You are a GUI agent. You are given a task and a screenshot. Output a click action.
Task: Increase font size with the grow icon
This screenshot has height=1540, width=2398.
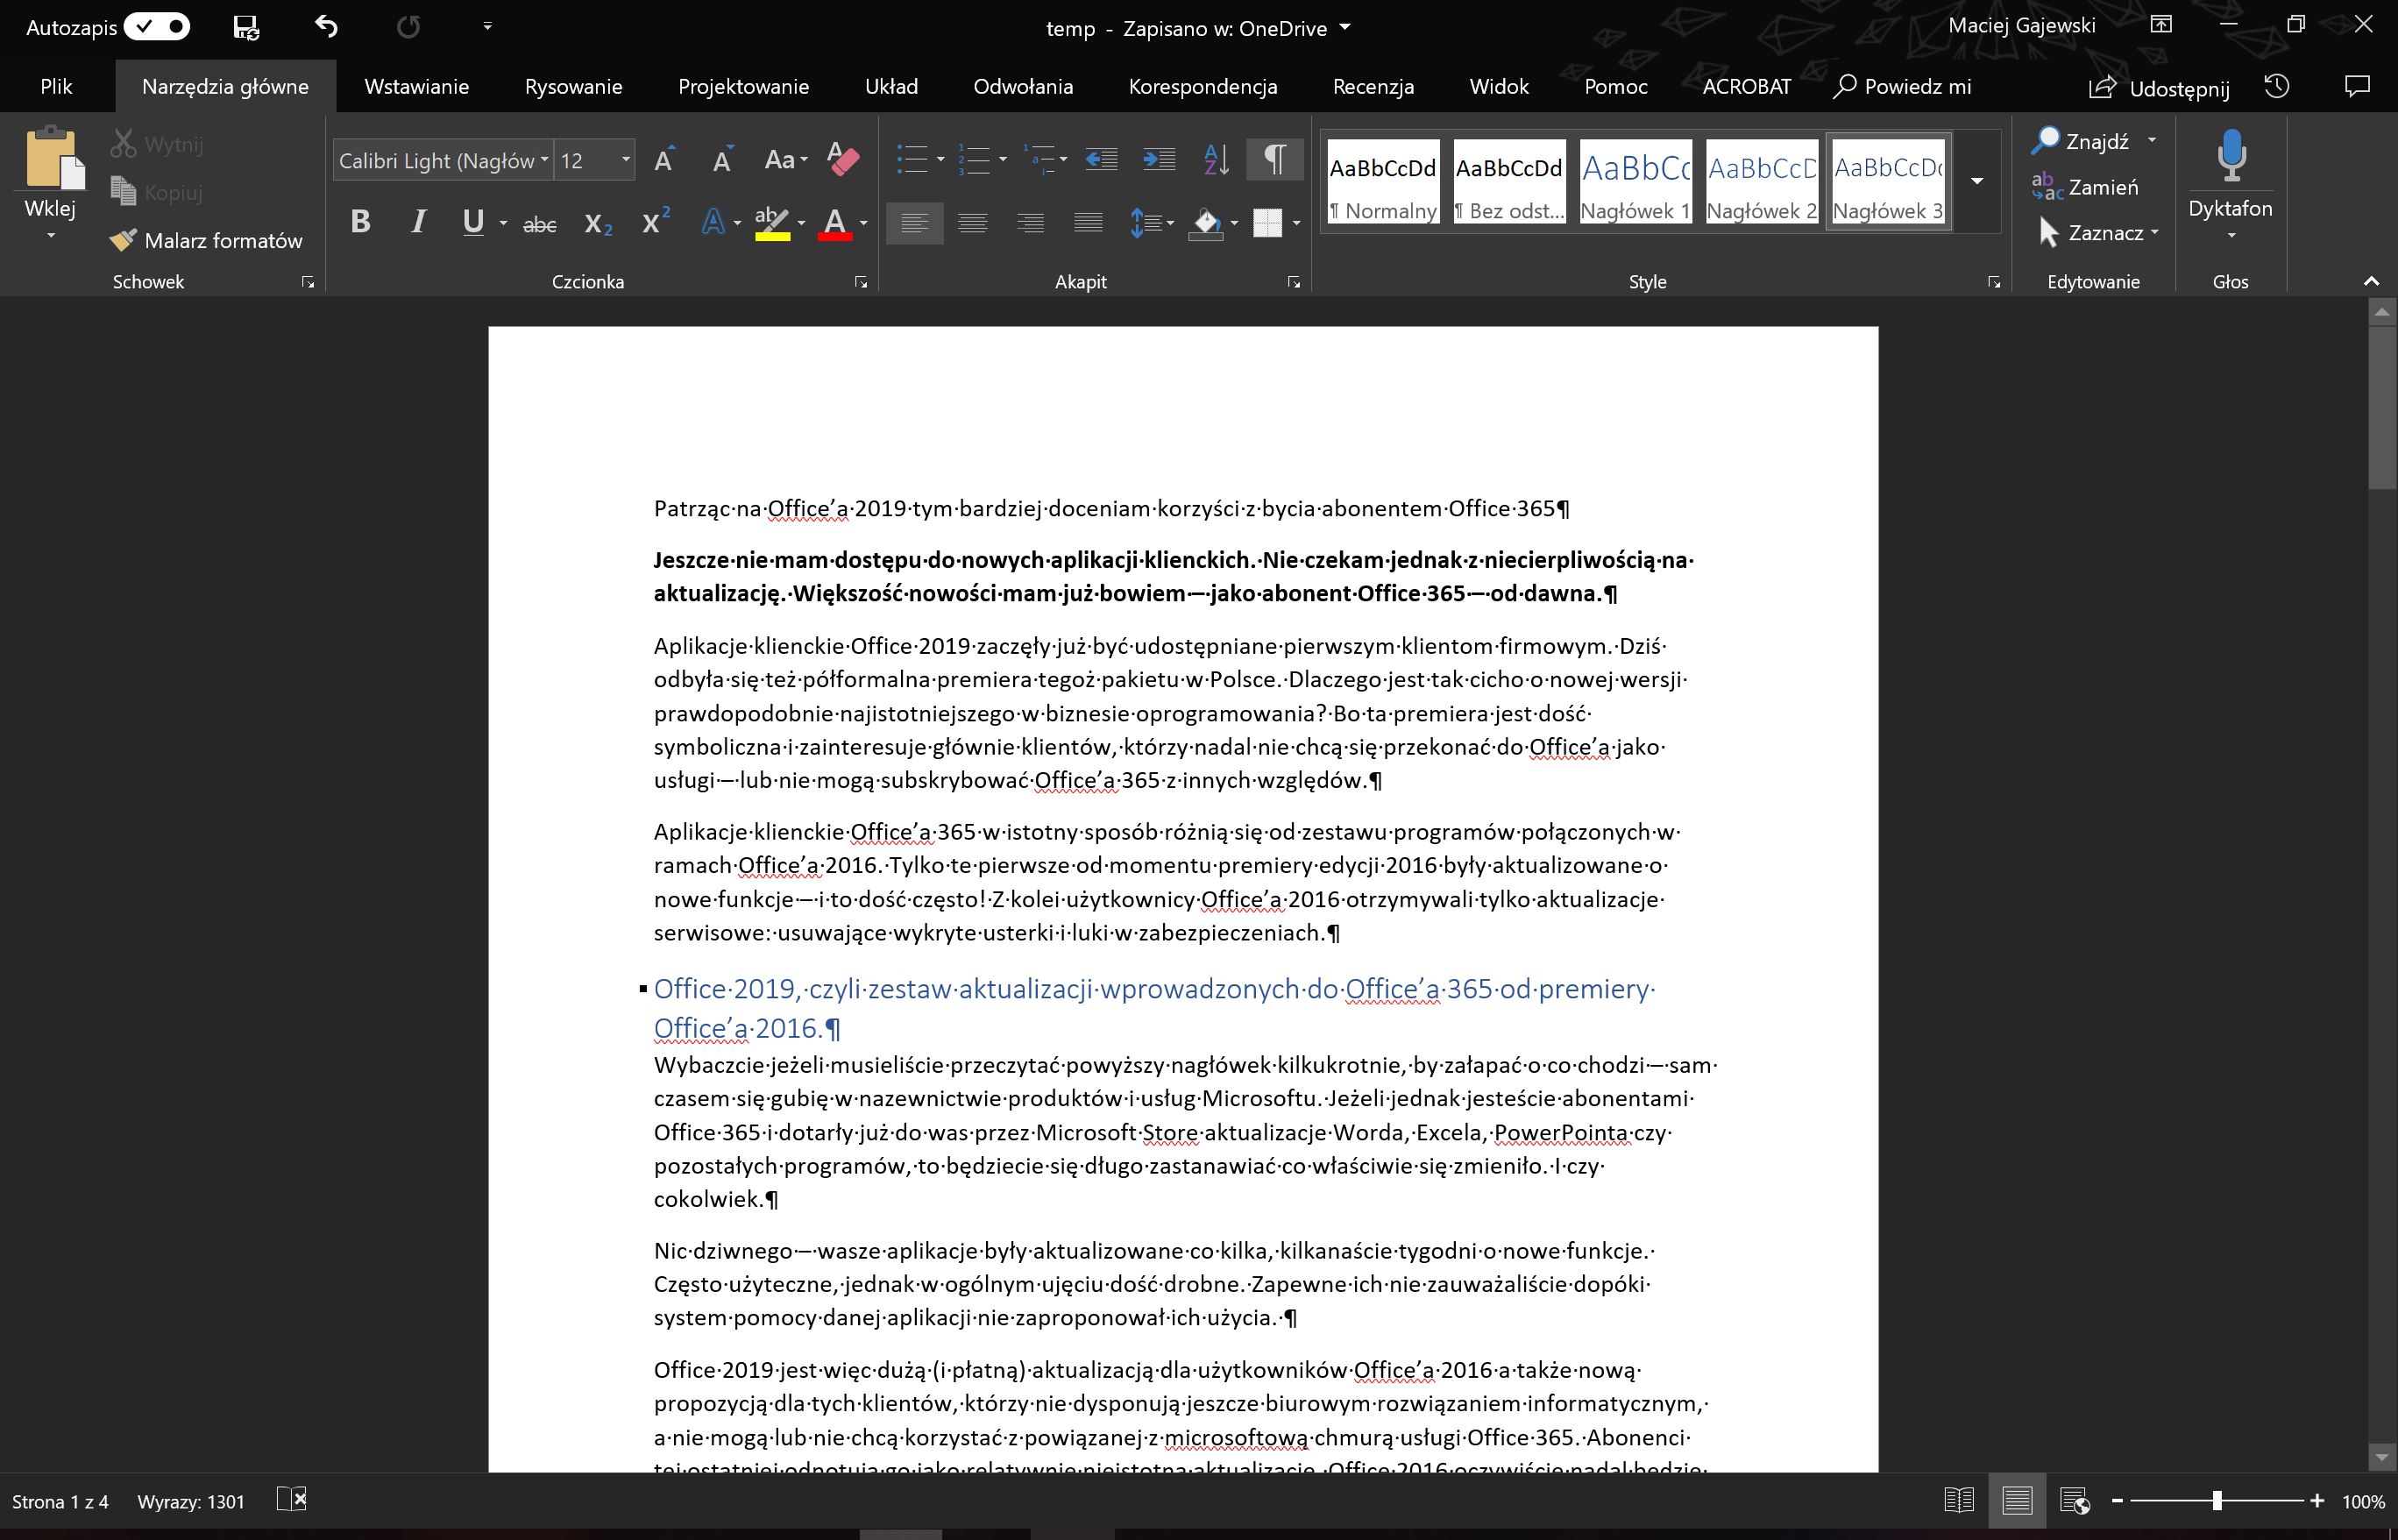pos(664,160)
